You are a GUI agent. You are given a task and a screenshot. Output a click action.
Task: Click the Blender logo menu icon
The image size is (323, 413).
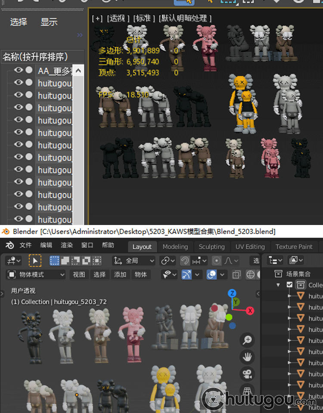coord(9,245)
